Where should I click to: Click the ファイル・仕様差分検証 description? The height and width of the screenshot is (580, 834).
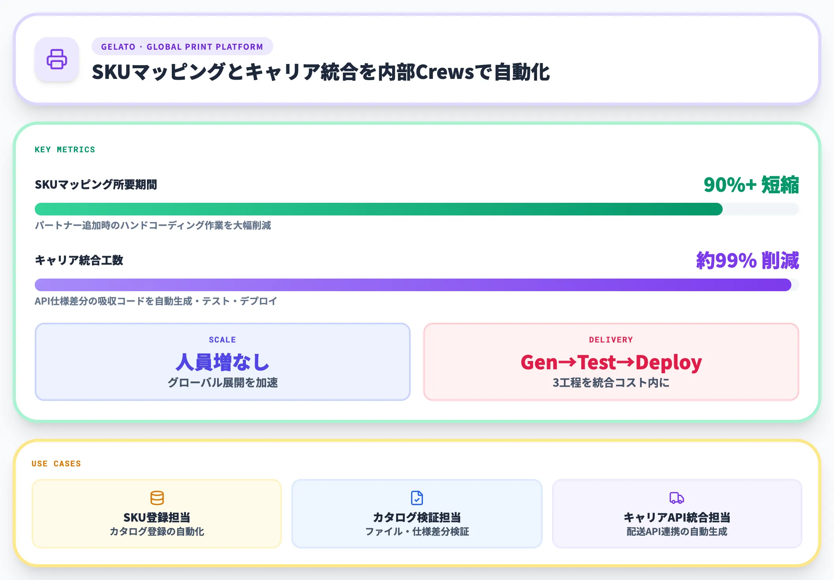[x=417, y=531]
